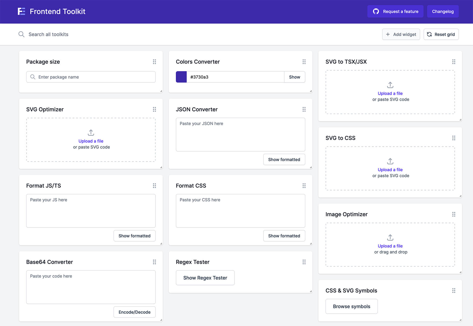Click Upload a file link in SVG to CSS
This screenshot has height=326, width=473.
pyautogui.click(x=390, y=170)
